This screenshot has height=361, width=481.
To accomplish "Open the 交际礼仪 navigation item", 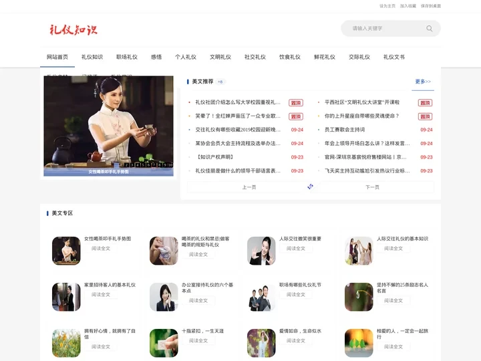I will point(359,57).
